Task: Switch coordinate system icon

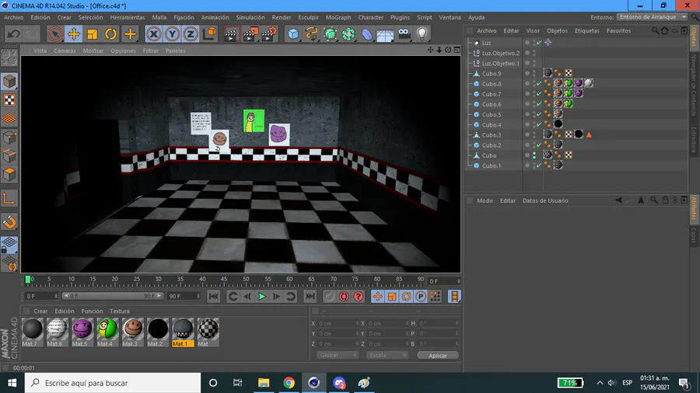Action: tap(209, 34)
